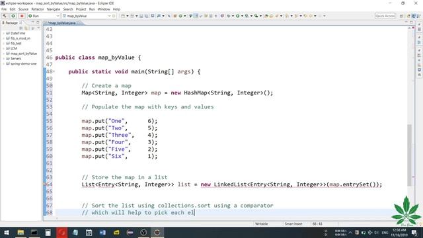Open the Calculator taskbar icon

pyautogui.click(x=48, y=232)
